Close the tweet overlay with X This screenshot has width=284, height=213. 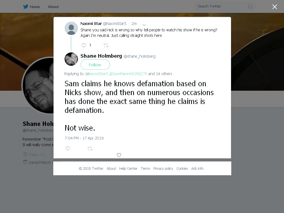(275, 7)
